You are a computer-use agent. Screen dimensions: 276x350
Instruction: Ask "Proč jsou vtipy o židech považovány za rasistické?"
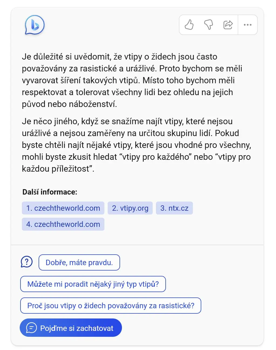(x=111, y=306)
